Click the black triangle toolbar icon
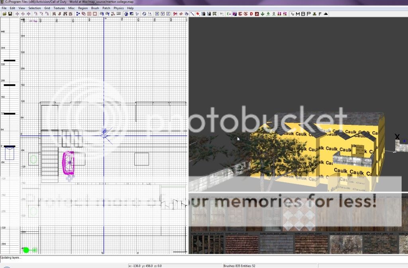Screen dimensions: 408x268 click(326, 14)
